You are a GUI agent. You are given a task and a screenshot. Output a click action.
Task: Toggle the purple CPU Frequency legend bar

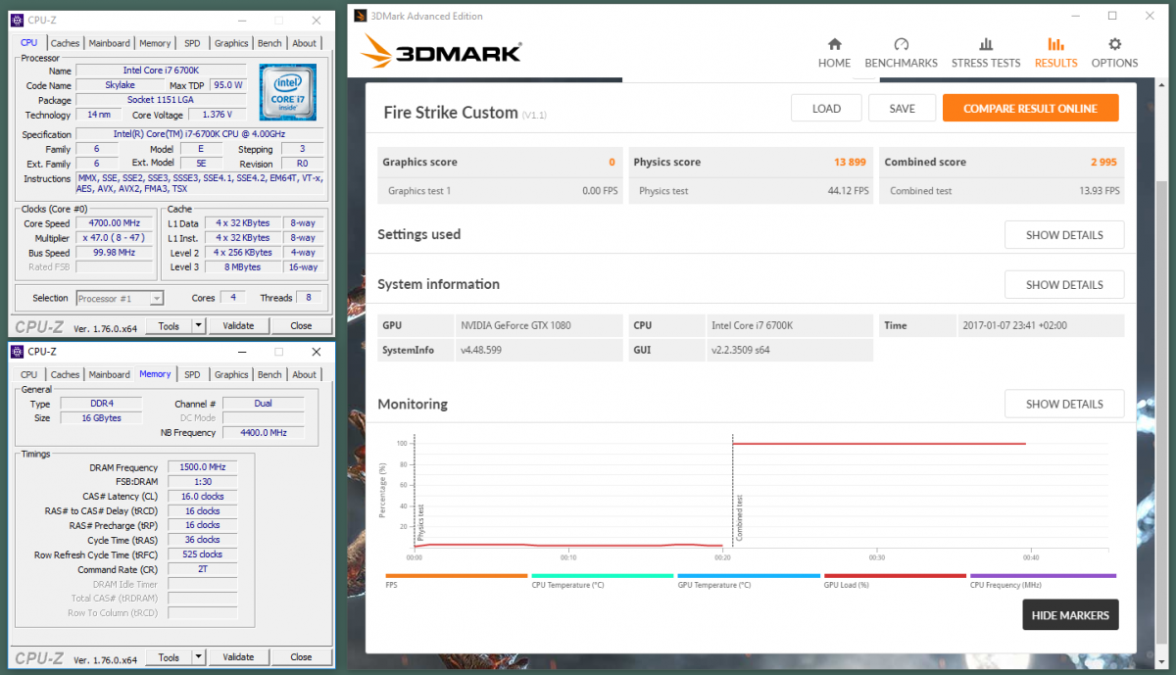1043,576
